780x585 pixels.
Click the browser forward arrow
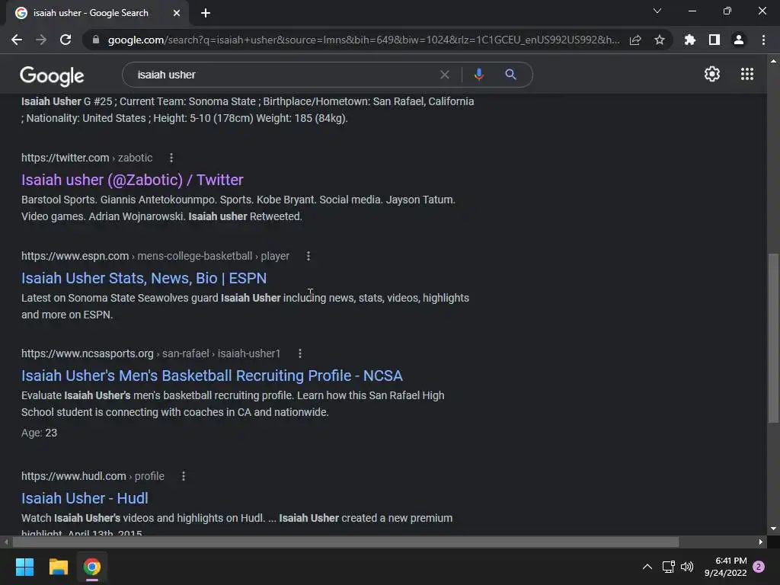[41, 40]
